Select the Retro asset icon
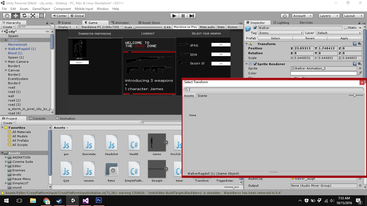The width and height of the screenshot is (367, 206). (x=111, y=169)
